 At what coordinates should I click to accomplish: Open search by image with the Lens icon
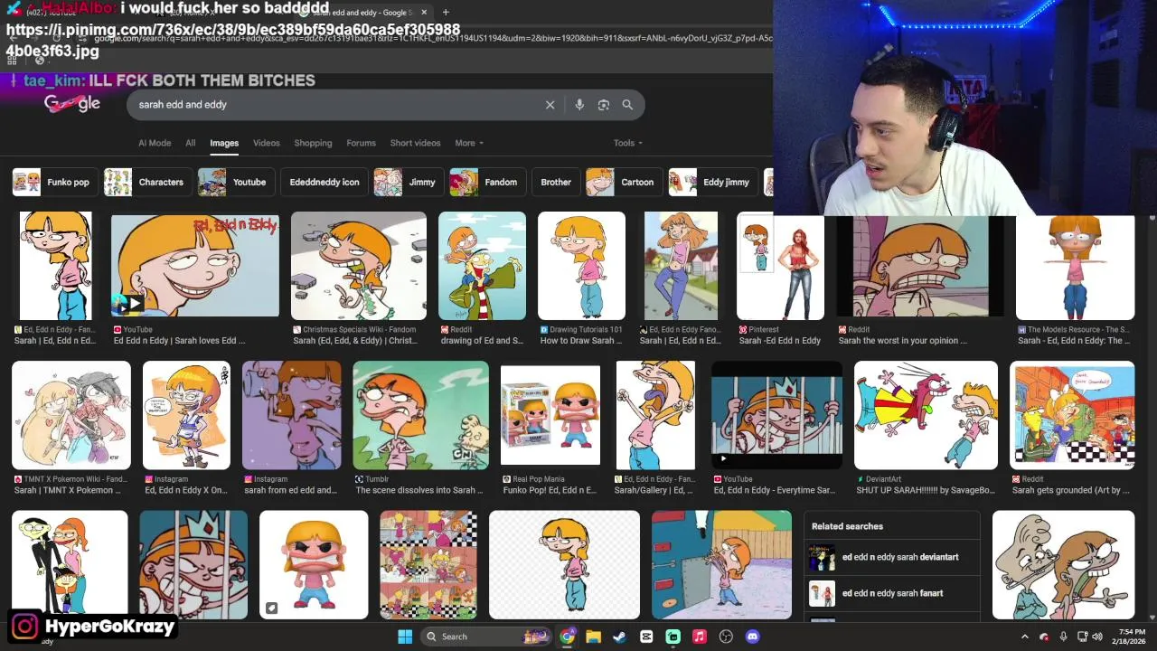pyautogui.click(x=604, y=105)
